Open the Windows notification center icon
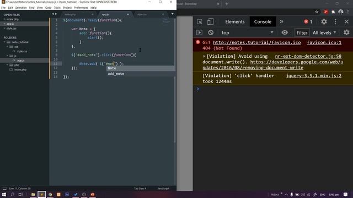 point(346,194)
